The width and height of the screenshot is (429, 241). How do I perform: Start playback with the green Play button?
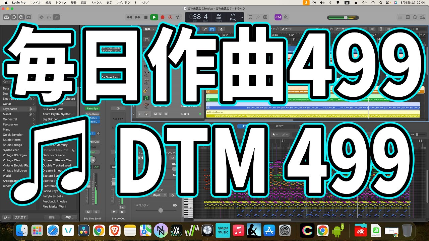point(154,17)
